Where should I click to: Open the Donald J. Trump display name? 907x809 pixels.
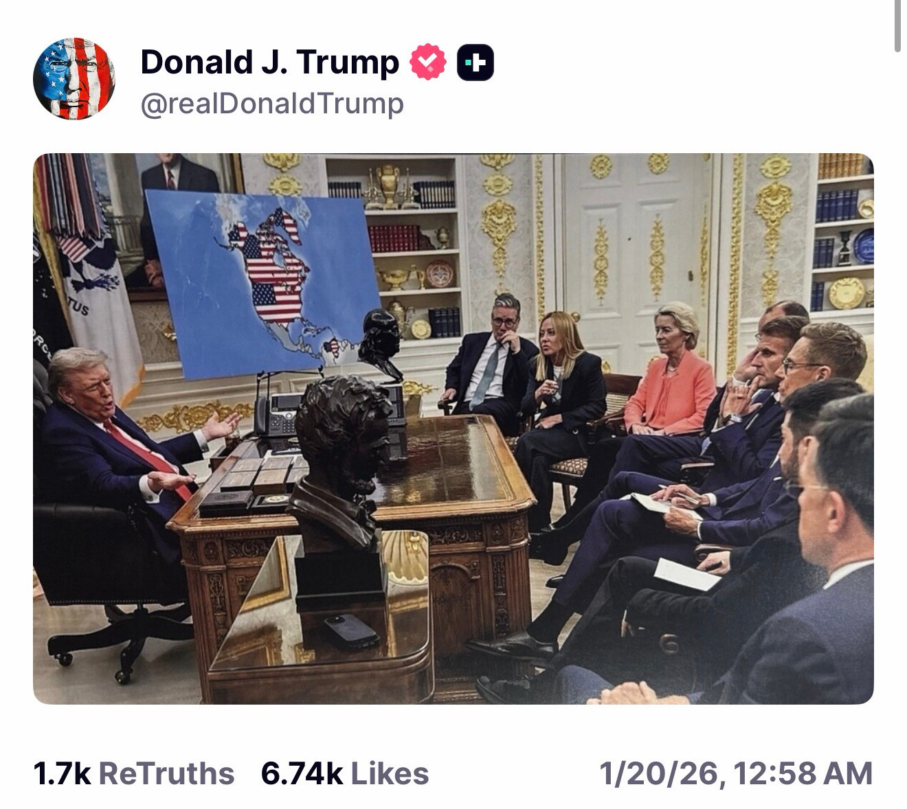(x=269, y=62)
